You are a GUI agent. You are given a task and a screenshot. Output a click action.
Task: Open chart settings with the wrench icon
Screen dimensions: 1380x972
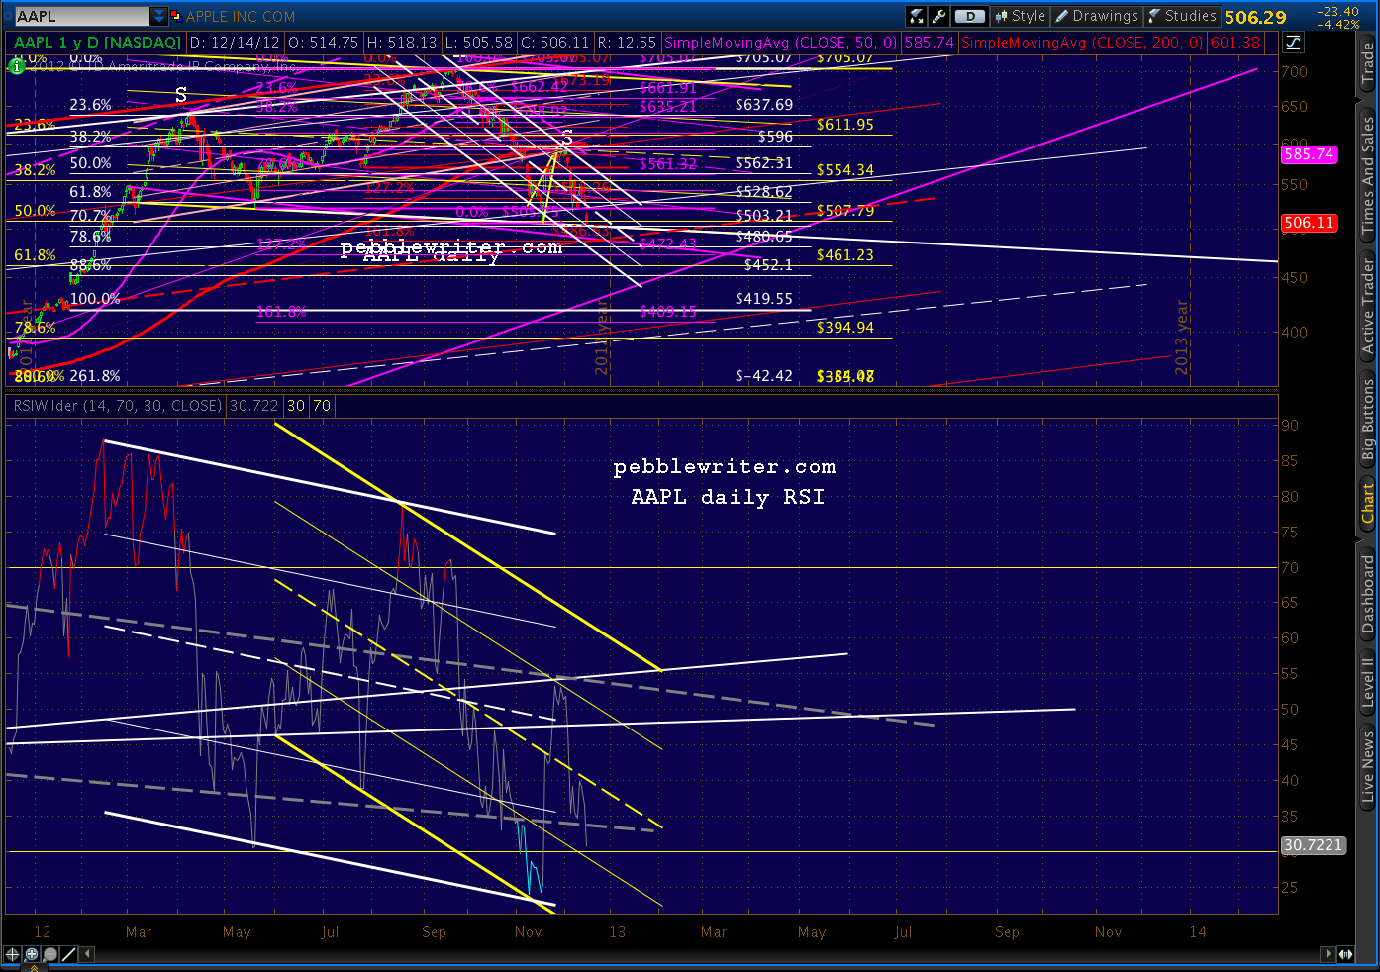point(938,16)
